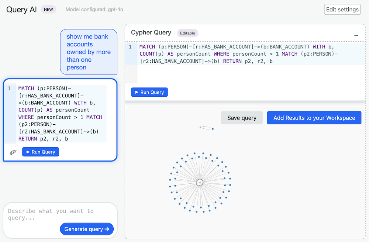Select the central hub node in the graph

pos(200,181)
